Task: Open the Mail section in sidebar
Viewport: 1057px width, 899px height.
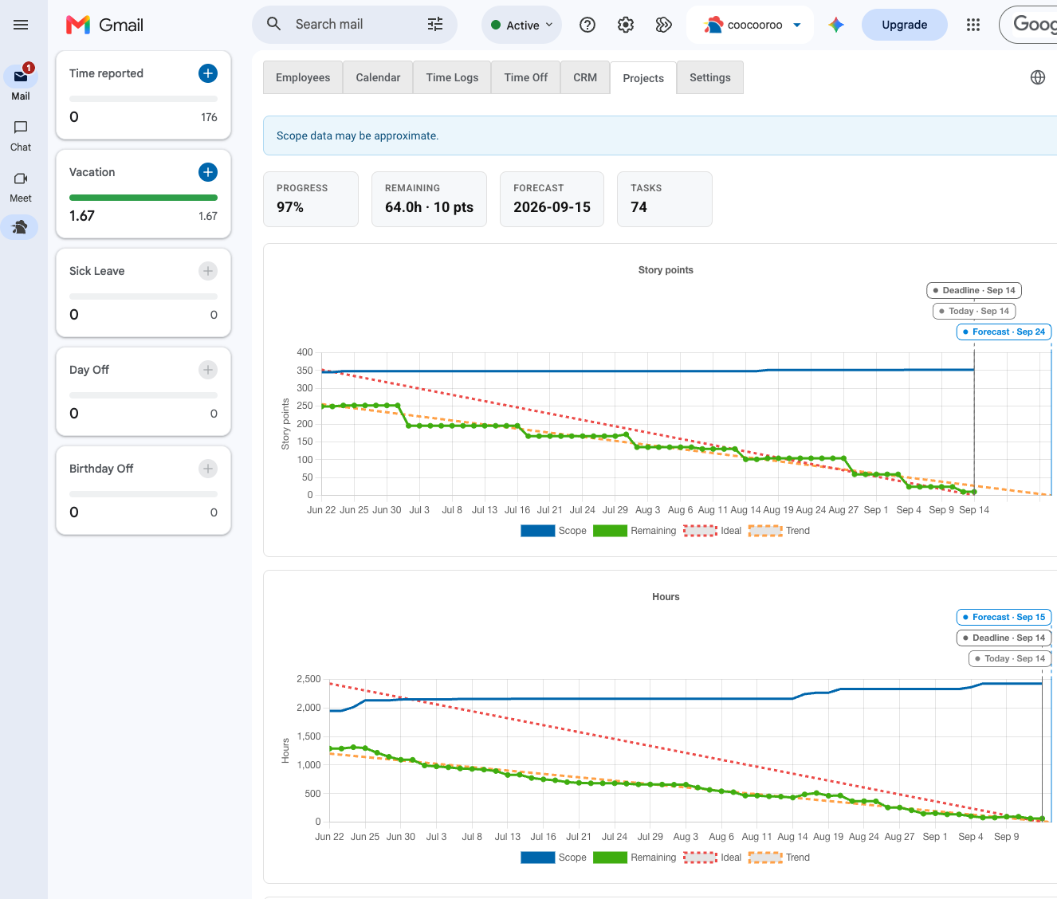Action: tap(21, 84)
